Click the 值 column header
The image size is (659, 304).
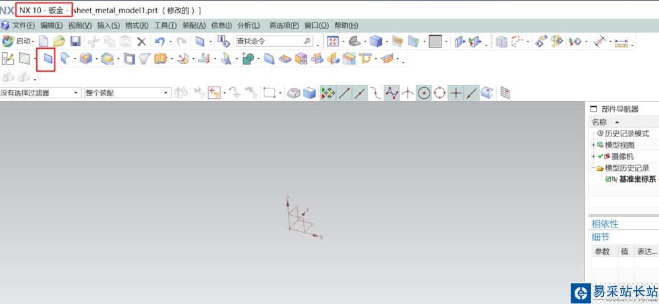click(625, 251)
